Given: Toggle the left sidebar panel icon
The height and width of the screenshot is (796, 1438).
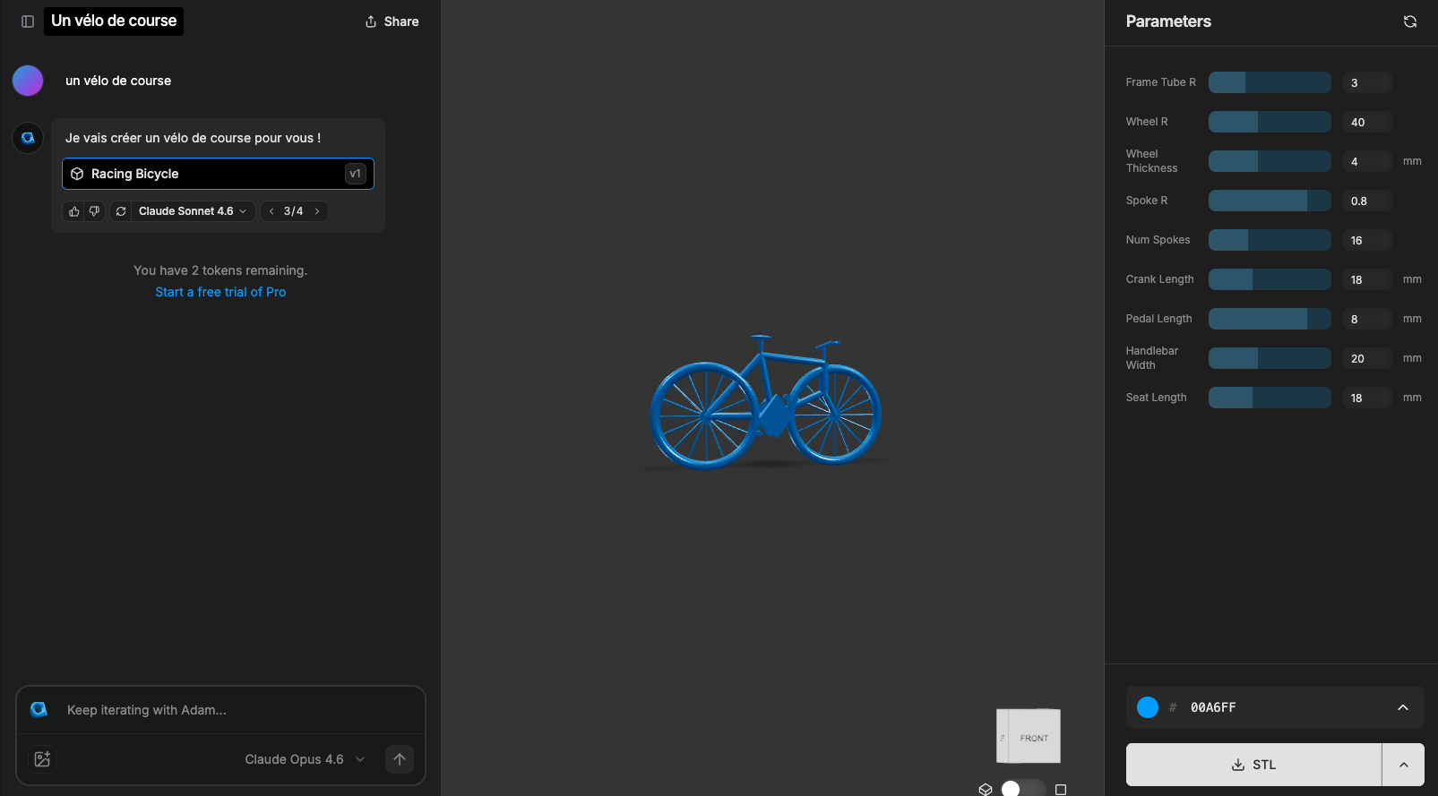Looking at the screenshot, I should [x=28, y=21].
